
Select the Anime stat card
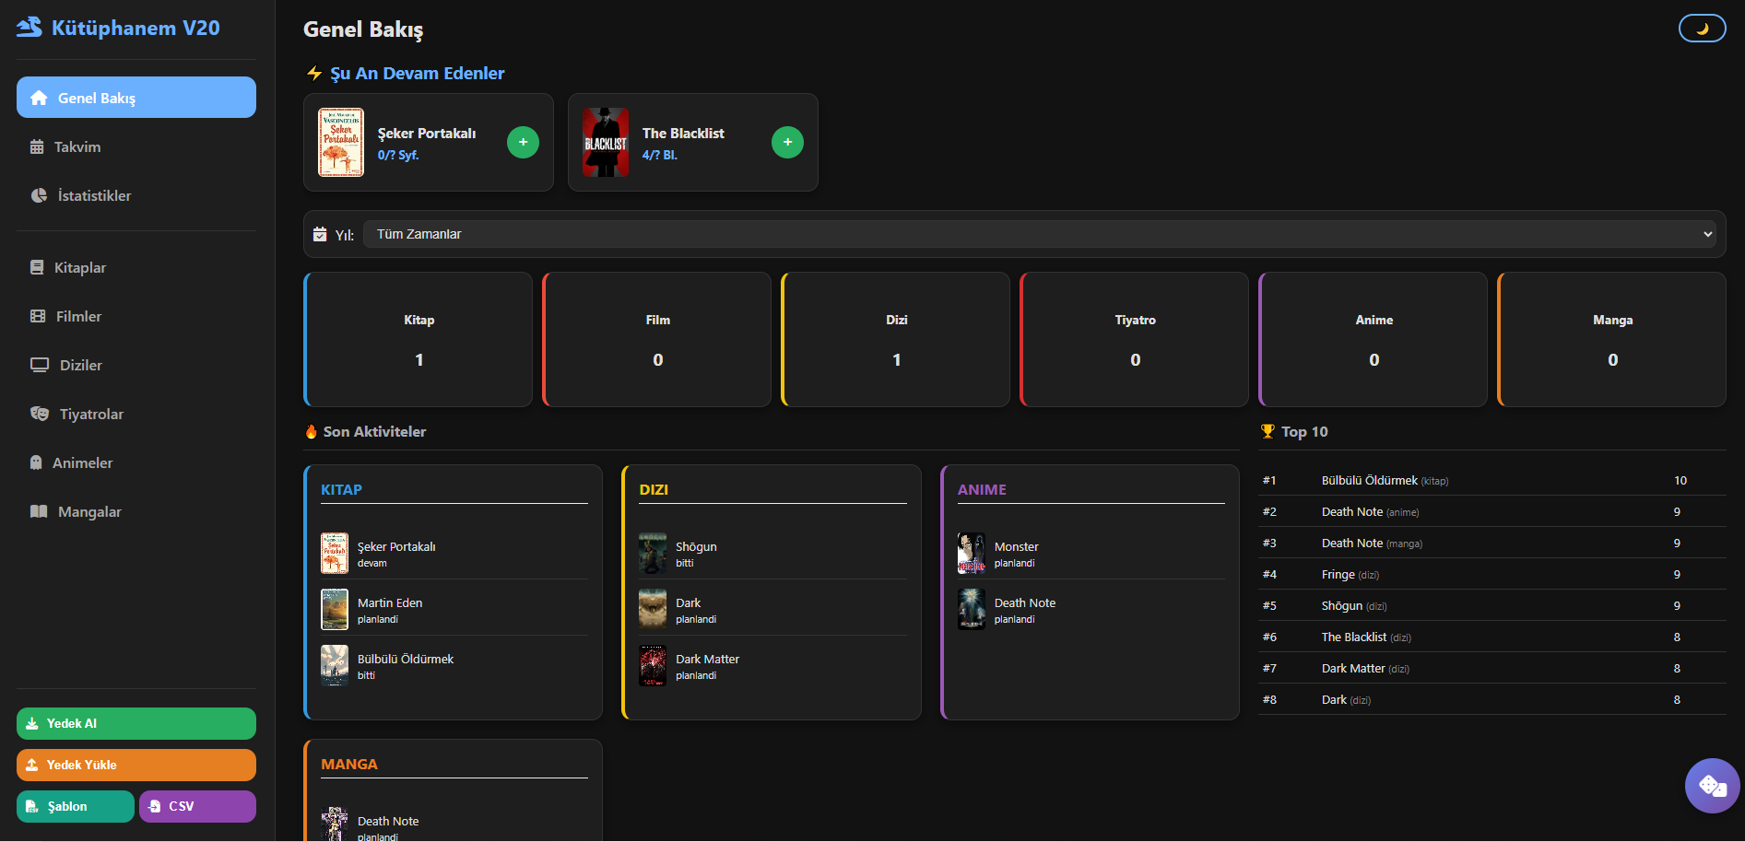click(x=1373, y=339)
